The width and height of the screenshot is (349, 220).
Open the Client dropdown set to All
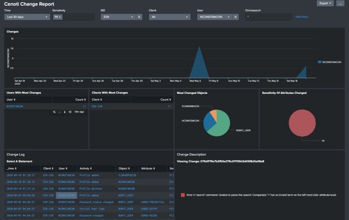coord(170,17)
